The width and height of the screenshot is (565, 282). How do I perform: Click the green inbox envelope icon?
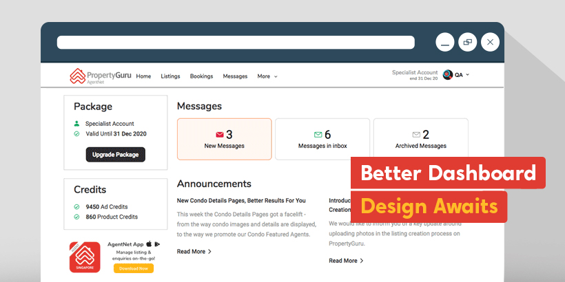pyautogui.click(x=318, y=135)
